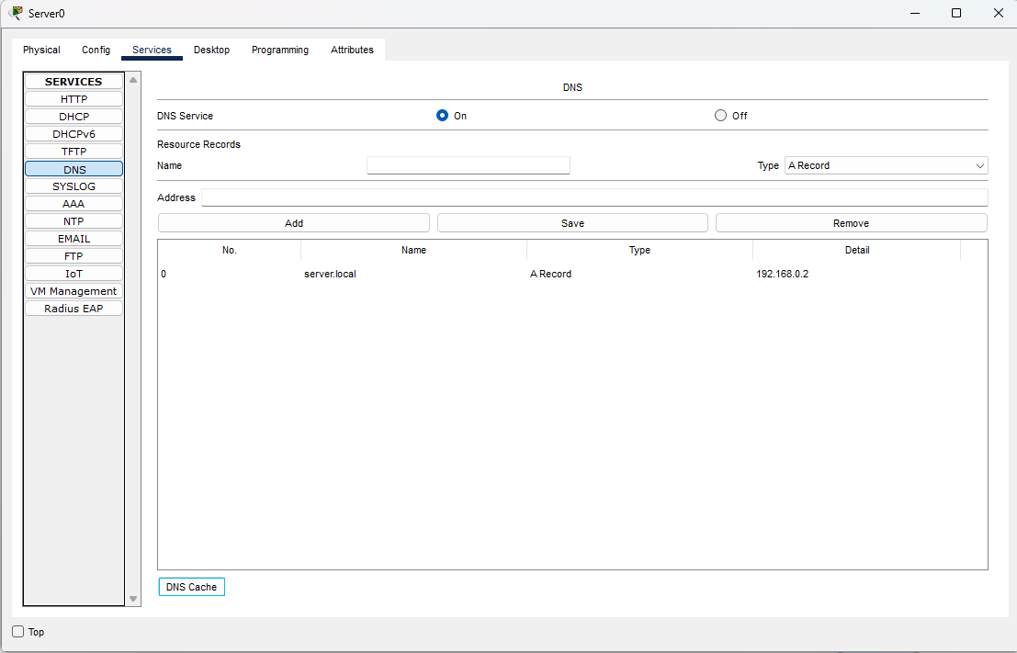The width and height of the screenshot is (1017, 653).
Task: Switch to the SYSLOG service
Action: tap(73, 186)
